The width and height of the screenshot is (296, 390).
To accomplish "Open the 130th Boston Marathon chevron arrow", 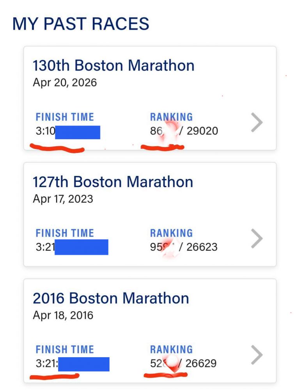I will (x=257, y=123).
